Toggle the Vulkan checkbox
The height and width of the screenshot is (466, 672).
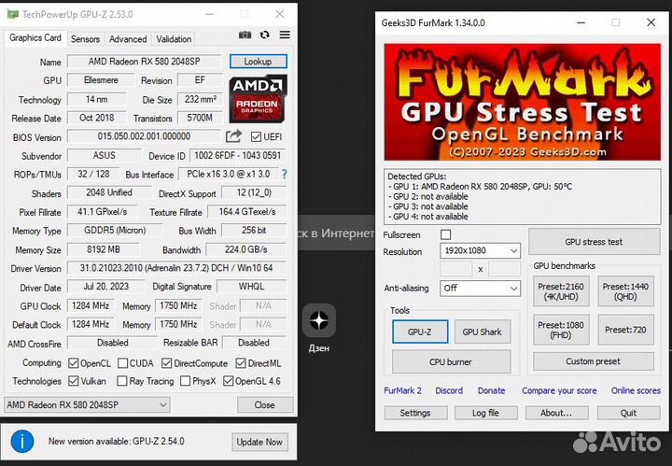[74, 381]
